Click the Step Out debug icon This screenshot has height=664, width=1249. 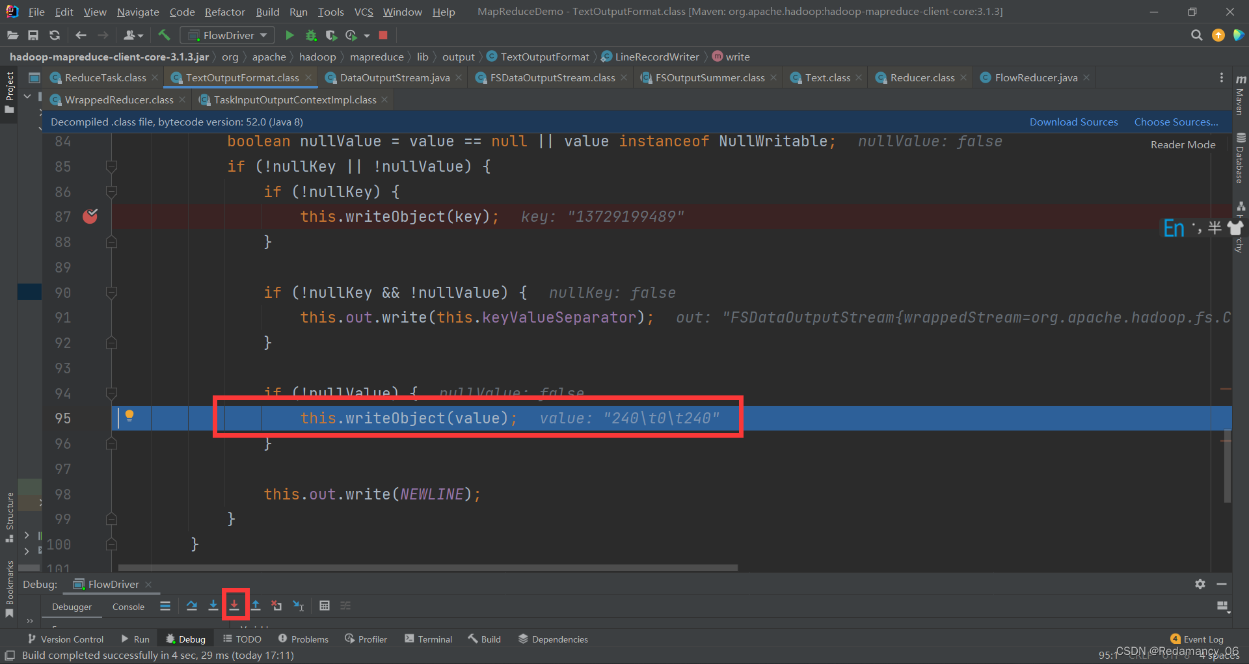point(256,605)
